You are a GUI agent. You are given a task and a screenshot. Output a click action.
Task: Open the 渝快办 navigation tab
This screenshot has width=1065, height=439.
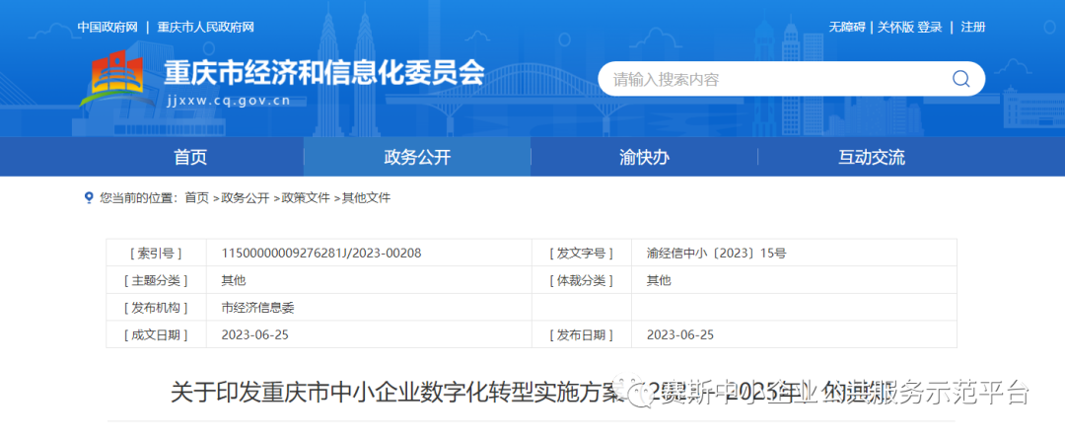644,158
